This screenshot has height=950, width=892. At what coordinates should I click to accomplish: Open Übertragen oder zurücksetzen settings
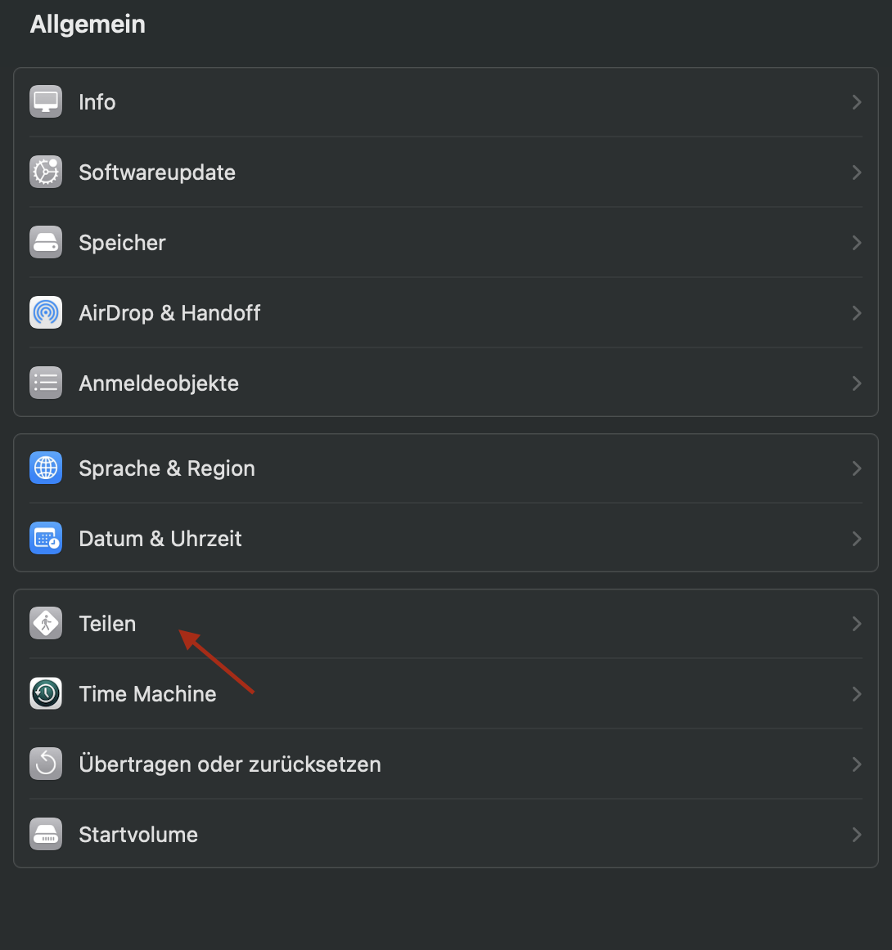(230, 764)
